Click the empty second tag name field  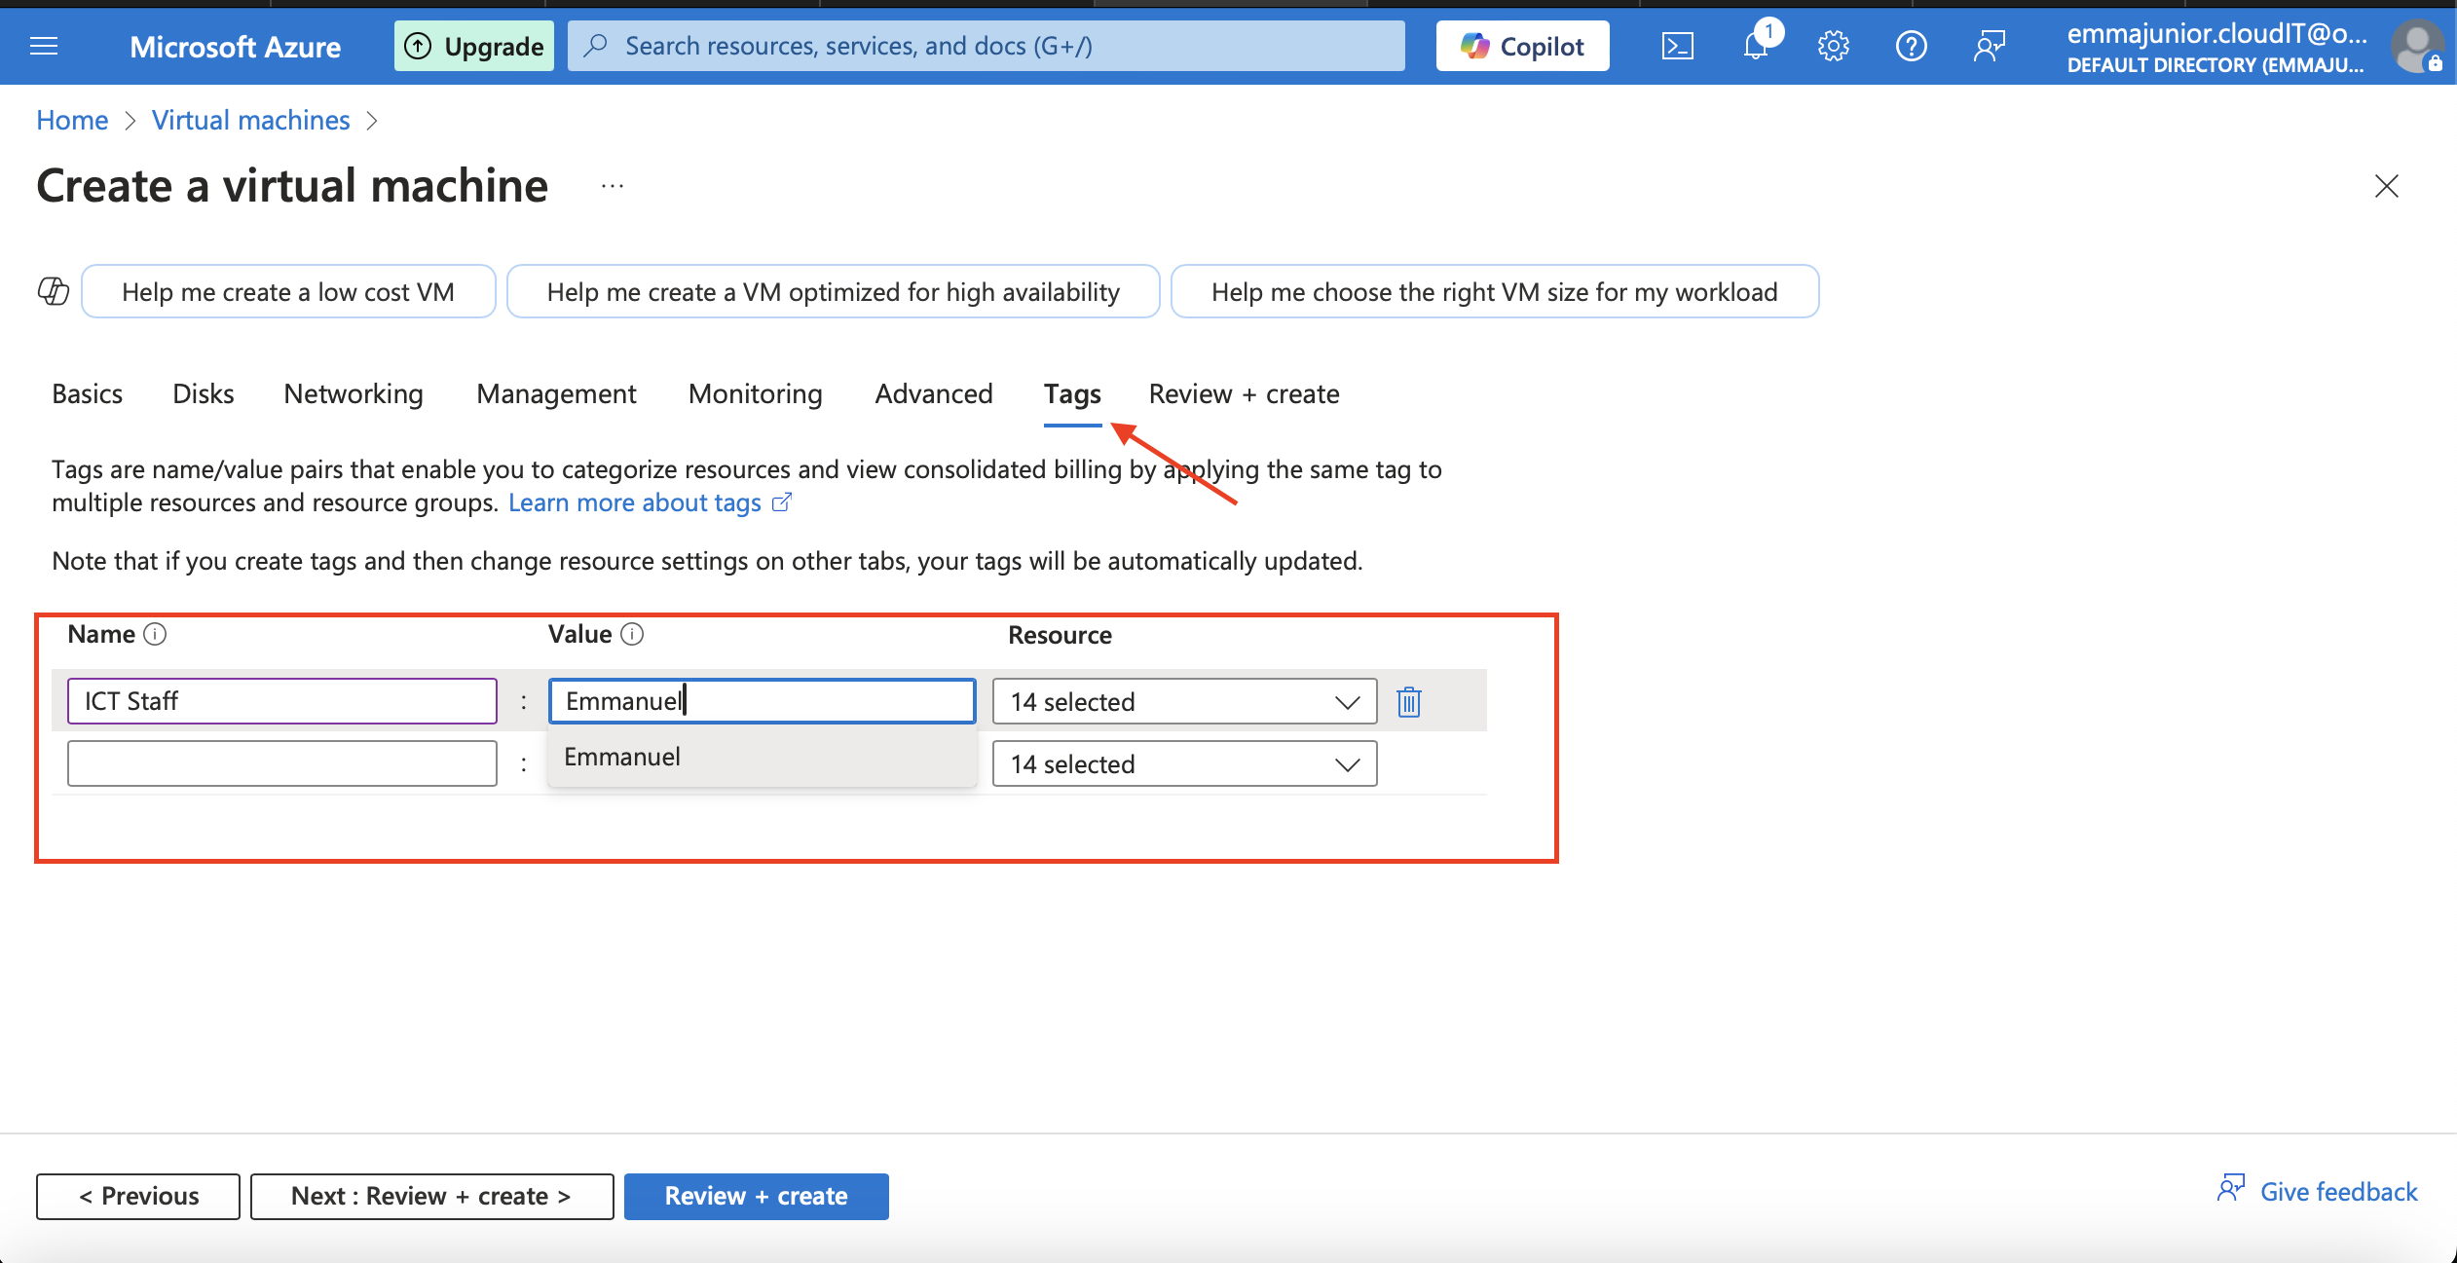281,763
